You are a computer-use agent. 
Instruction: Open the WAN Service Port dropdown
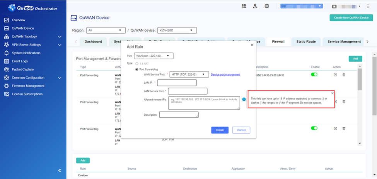pyautogui.click(x=189, y=74)
